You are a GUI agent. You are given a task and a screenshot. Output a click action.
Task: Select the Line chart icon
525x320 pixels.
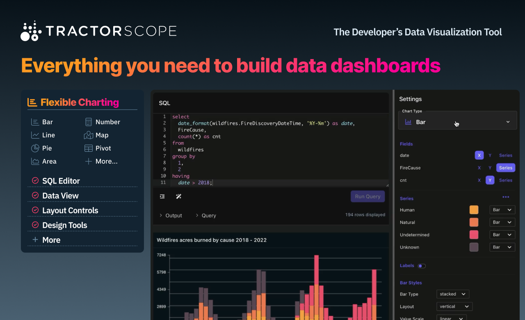click(x=35, y=135)
